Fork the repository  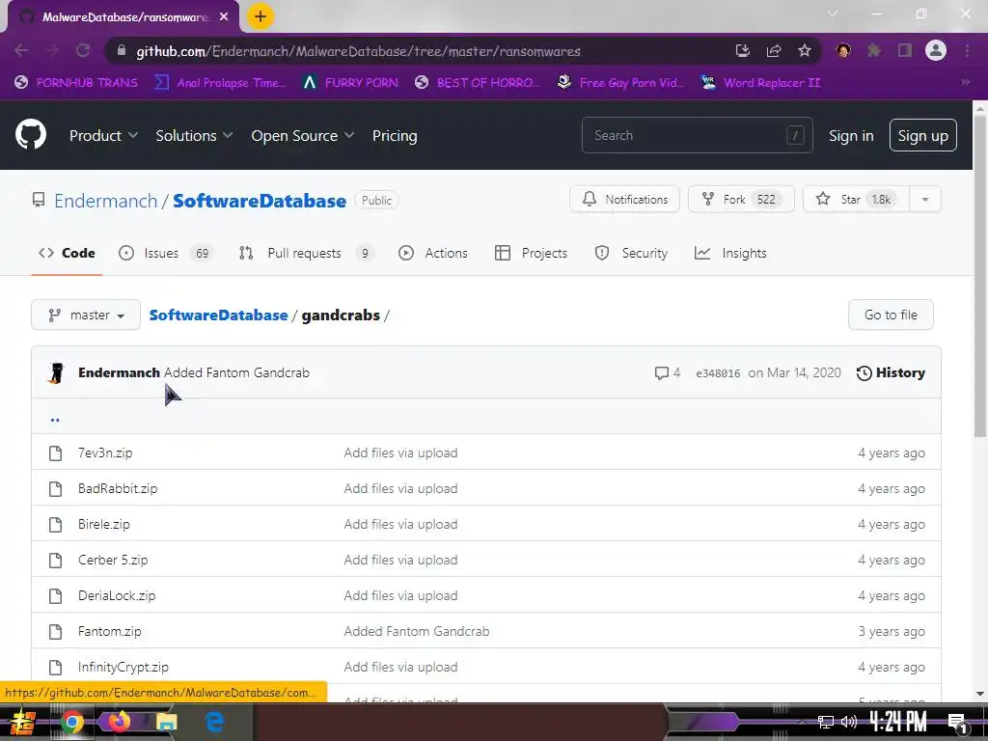741,199
